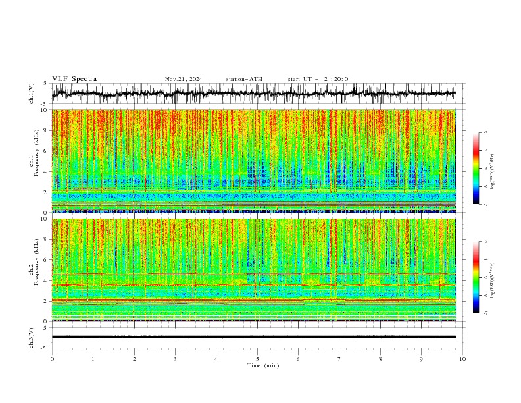Click the "3" tick on the time axis
This screenshot has width=521, height=403.
(175, 359)
